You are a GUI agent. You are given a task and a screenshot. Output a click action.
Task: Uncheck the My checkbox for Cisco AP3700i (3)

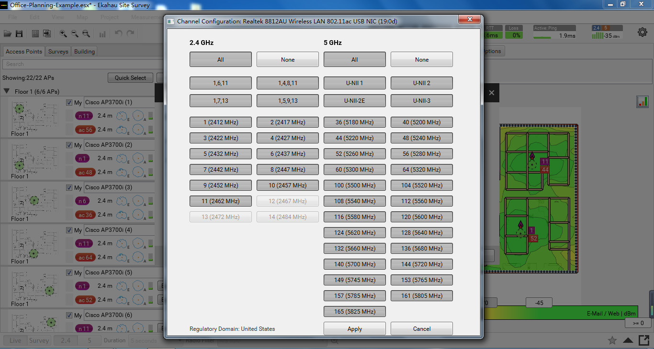(69, 188)
